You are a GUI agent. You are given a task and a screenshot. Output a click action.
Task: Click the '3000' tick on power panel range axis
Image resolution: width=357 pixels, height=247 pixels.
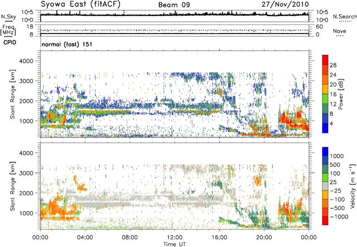click(26, 81)
